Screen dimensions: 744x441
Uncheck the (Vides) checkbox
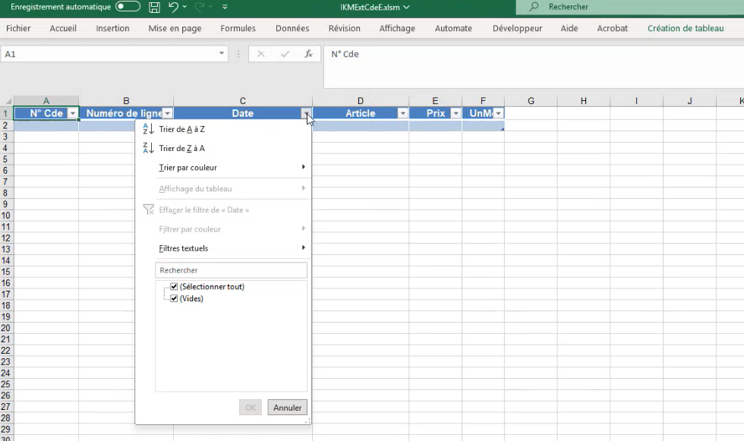pyautogui.click(x=175, y=298)
